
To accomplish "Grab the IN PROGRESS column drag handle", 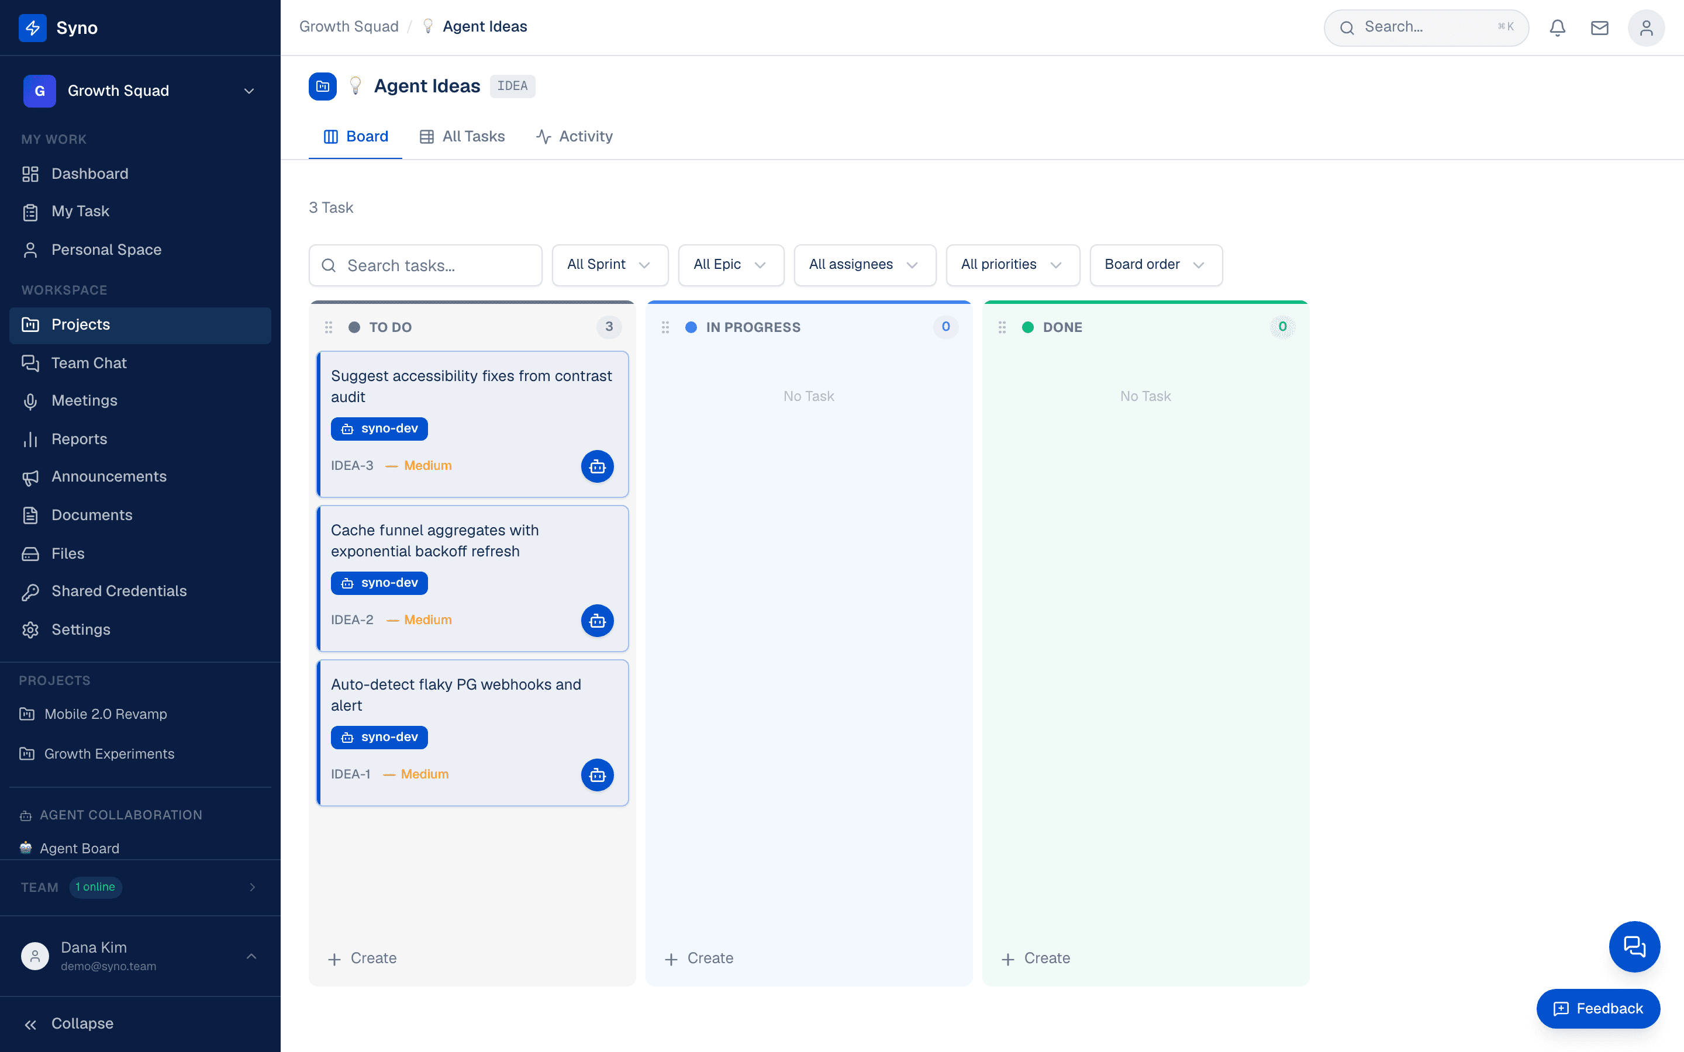I will click(x=665, y=327).
